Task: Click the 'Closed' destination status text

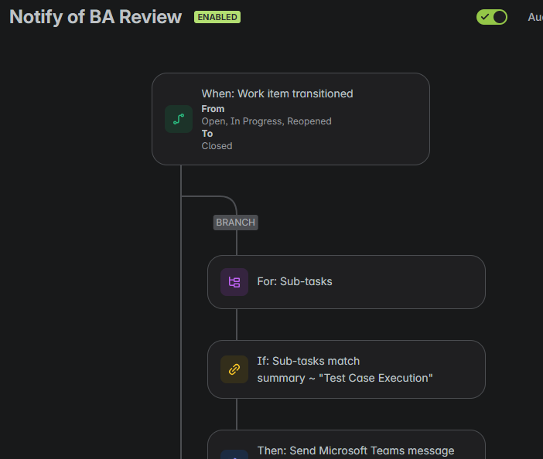Action: (217, 146)
